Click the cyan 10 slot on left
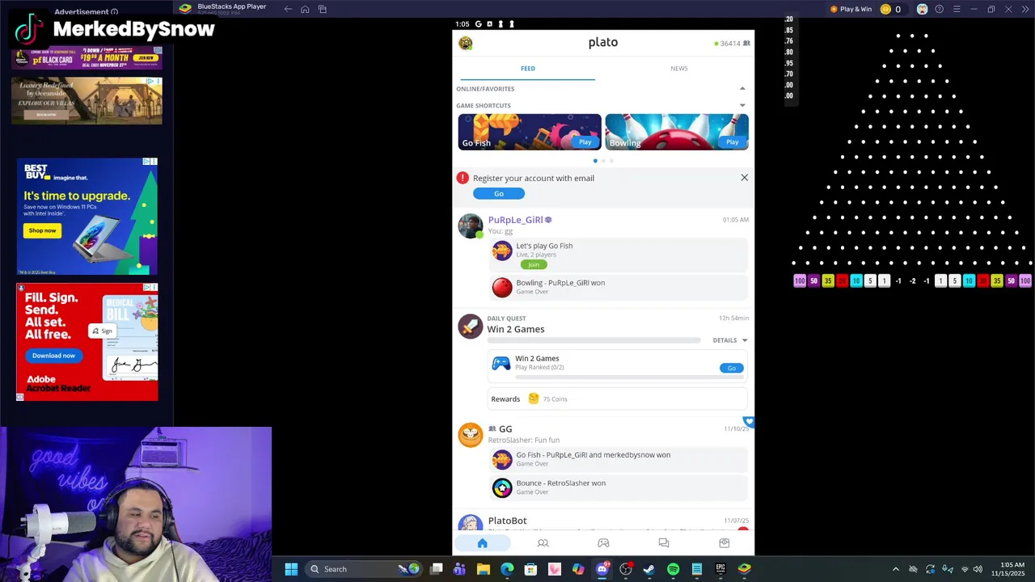Screen dimensions: 1035x582 tap(855, 281)
